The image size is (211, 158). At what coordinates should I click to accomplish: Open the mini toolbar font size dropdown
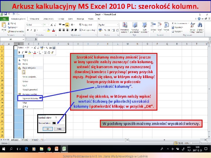32,48
